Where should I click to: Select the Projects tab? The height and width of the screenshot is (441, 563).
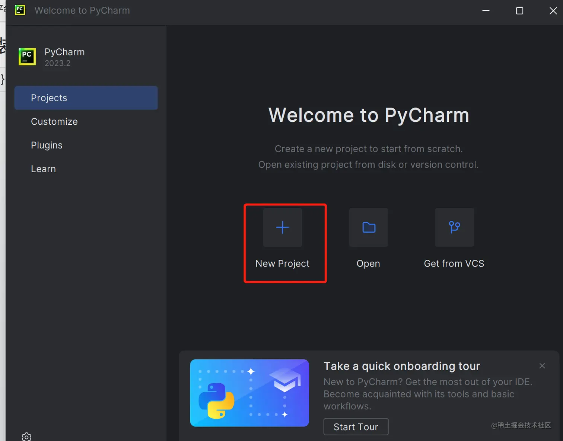[x=86, y=98]
